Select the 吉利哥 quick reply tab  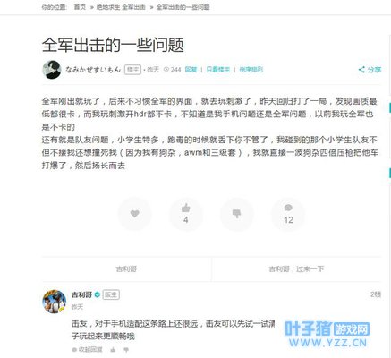pos(126,269)
